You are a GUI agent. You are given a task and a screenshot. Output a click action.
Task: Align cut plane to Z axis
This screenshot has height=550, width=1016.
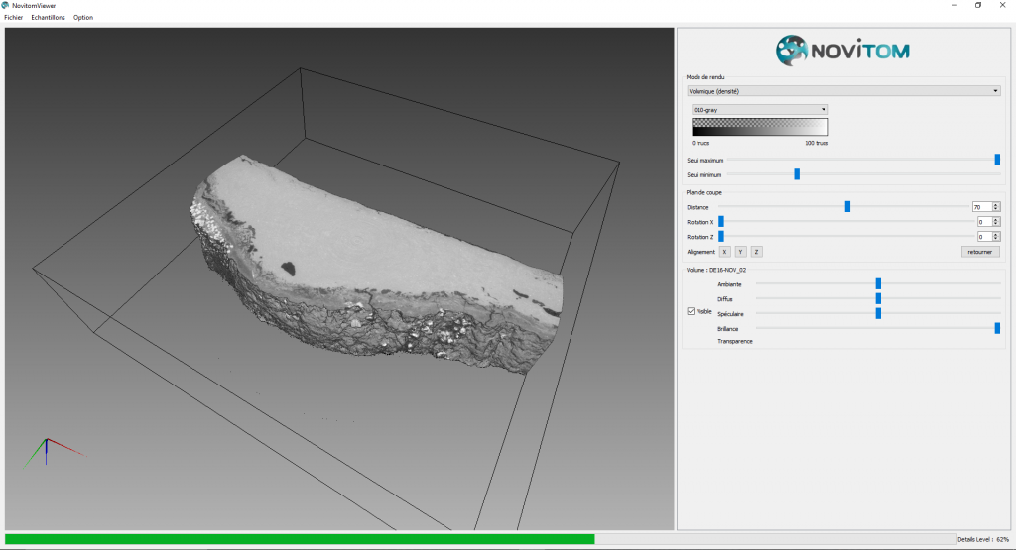(x=756, y=252)
